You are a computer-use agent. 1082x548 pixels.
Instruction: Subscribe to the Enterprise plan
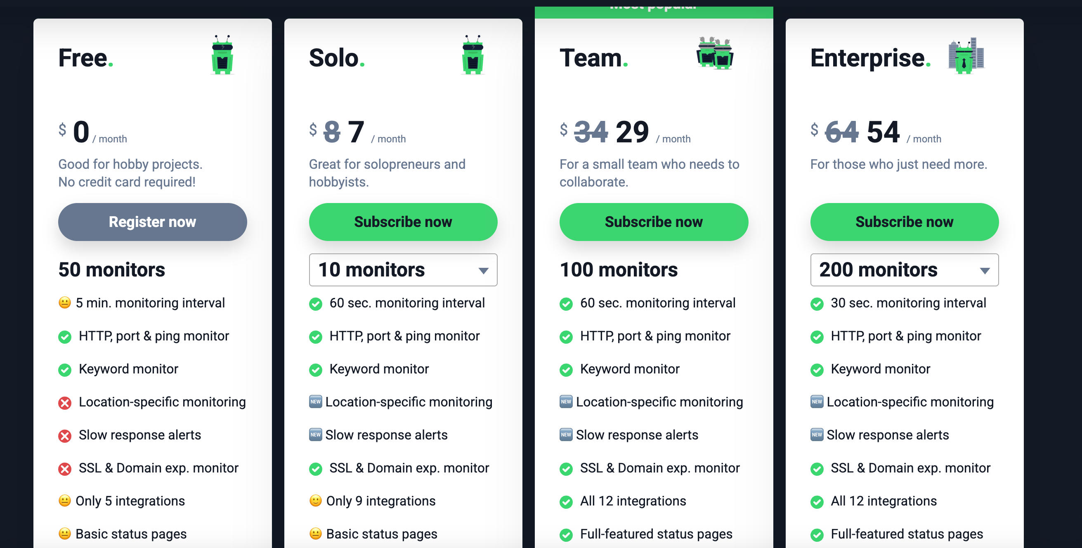point(904,222)
